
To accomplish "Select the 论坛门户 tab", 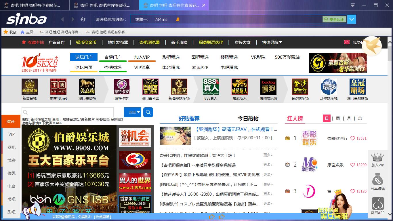I will 84,57.
